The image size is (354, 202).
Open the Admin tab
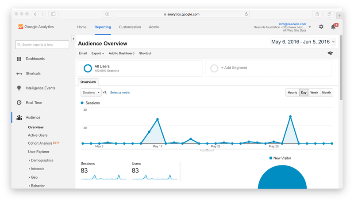pyautogui.click(x=154, y=27)
